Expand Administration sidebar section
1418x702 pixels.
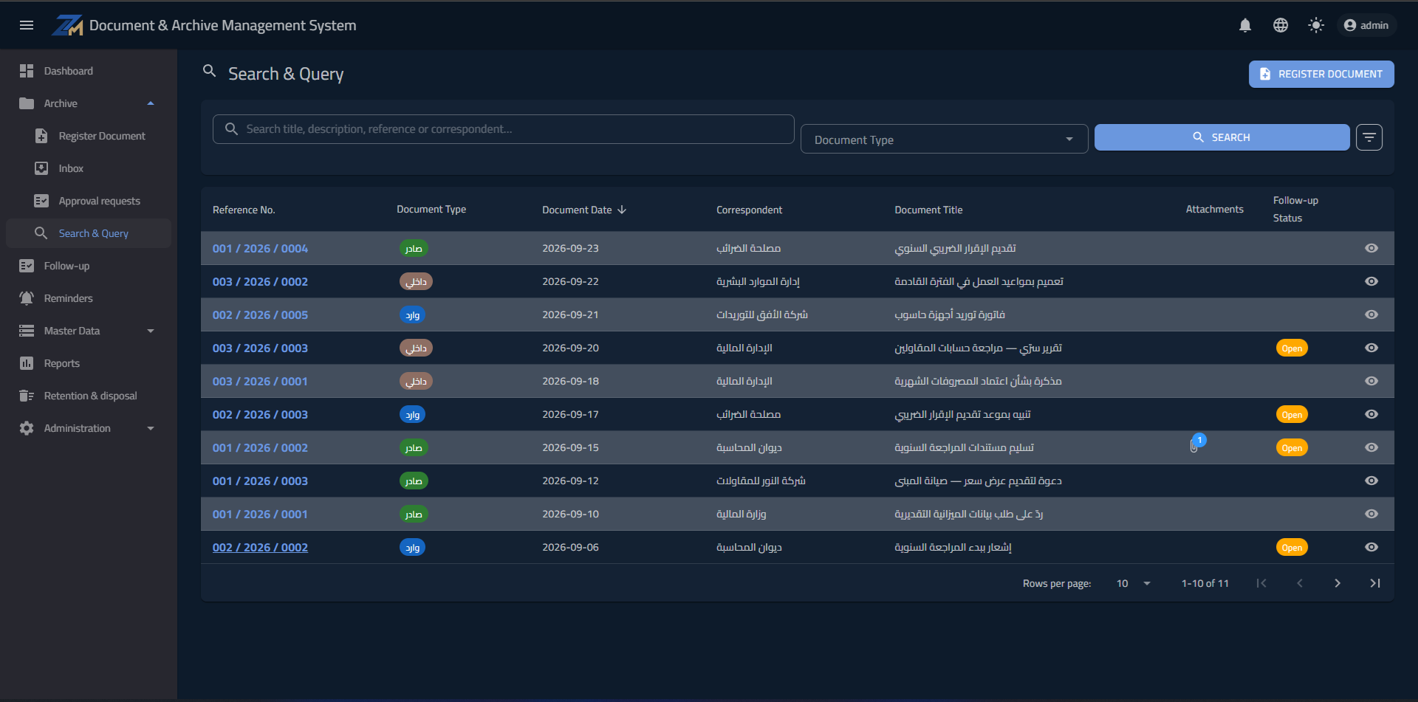(x=89, y=428)
